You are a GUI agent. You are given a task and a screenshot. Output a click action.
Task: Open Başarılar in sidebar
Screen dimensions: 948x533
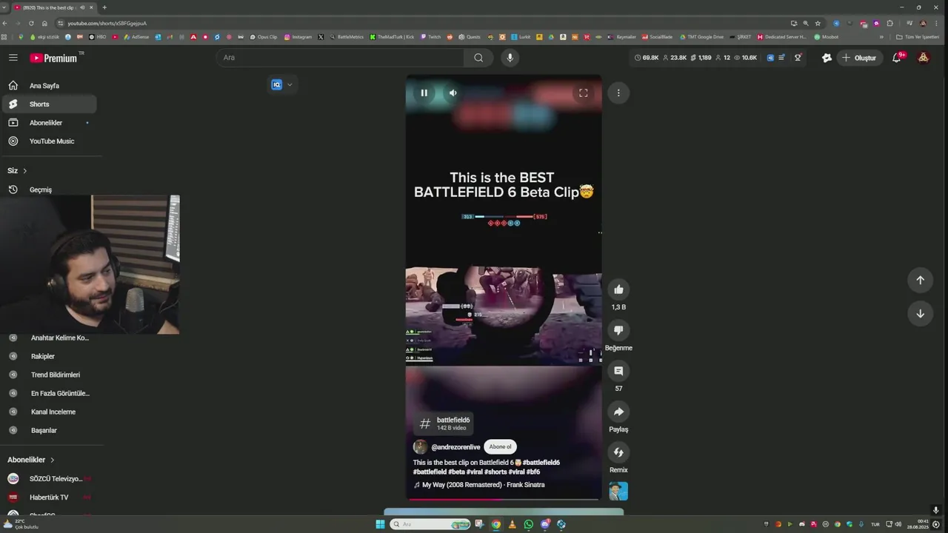[x=44, y=430]
